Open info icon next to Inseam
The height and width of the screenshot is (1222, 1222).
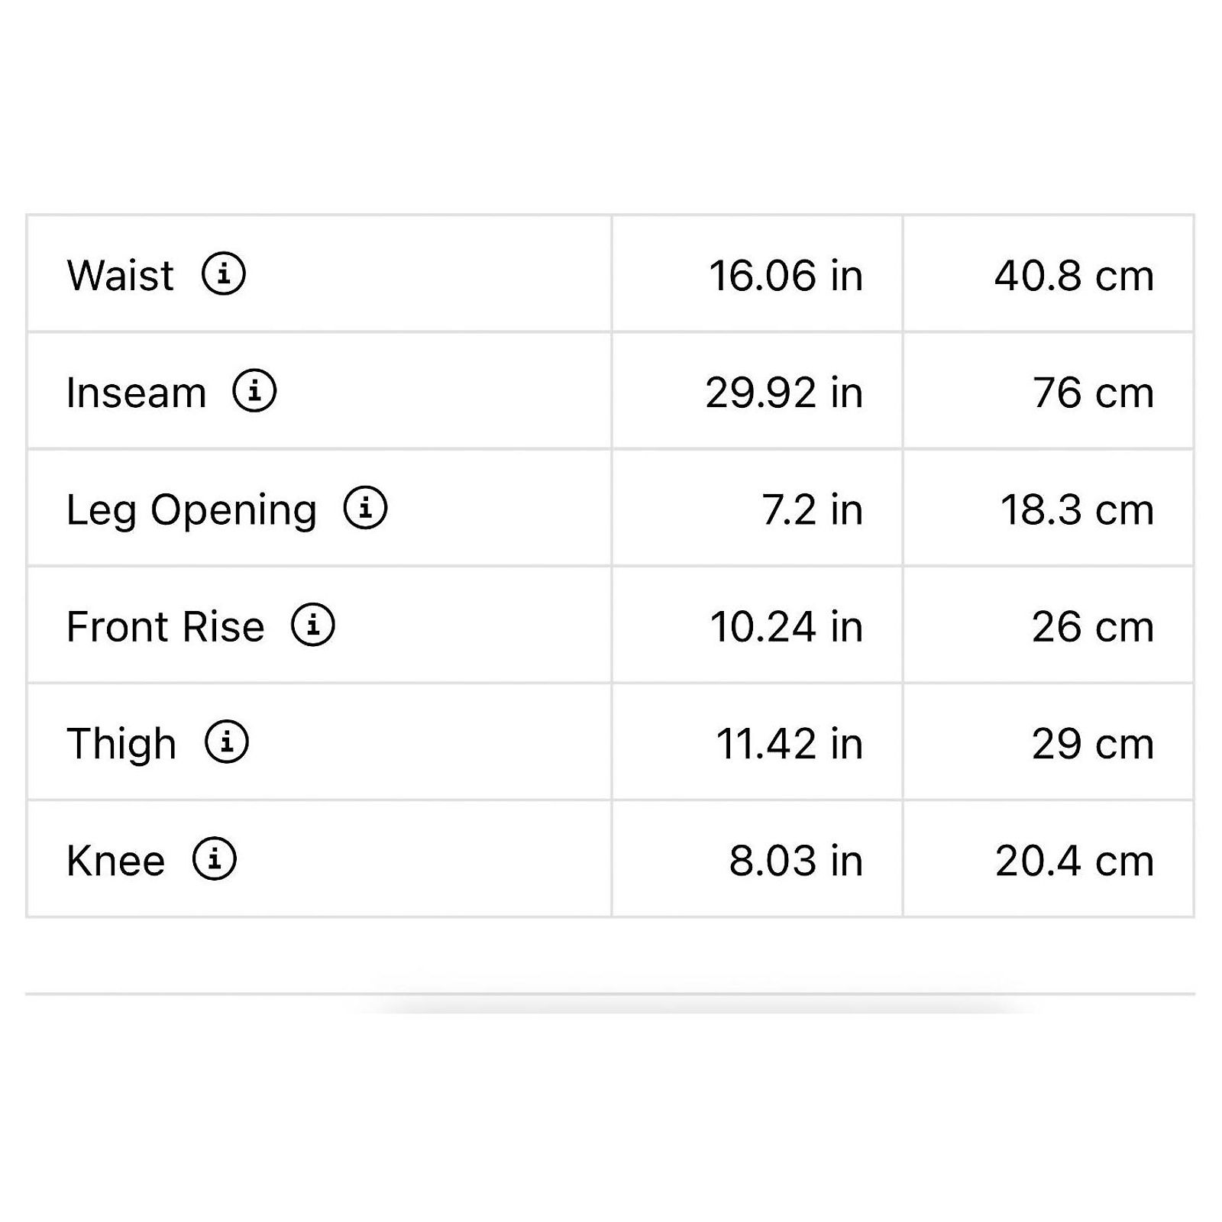254,390
